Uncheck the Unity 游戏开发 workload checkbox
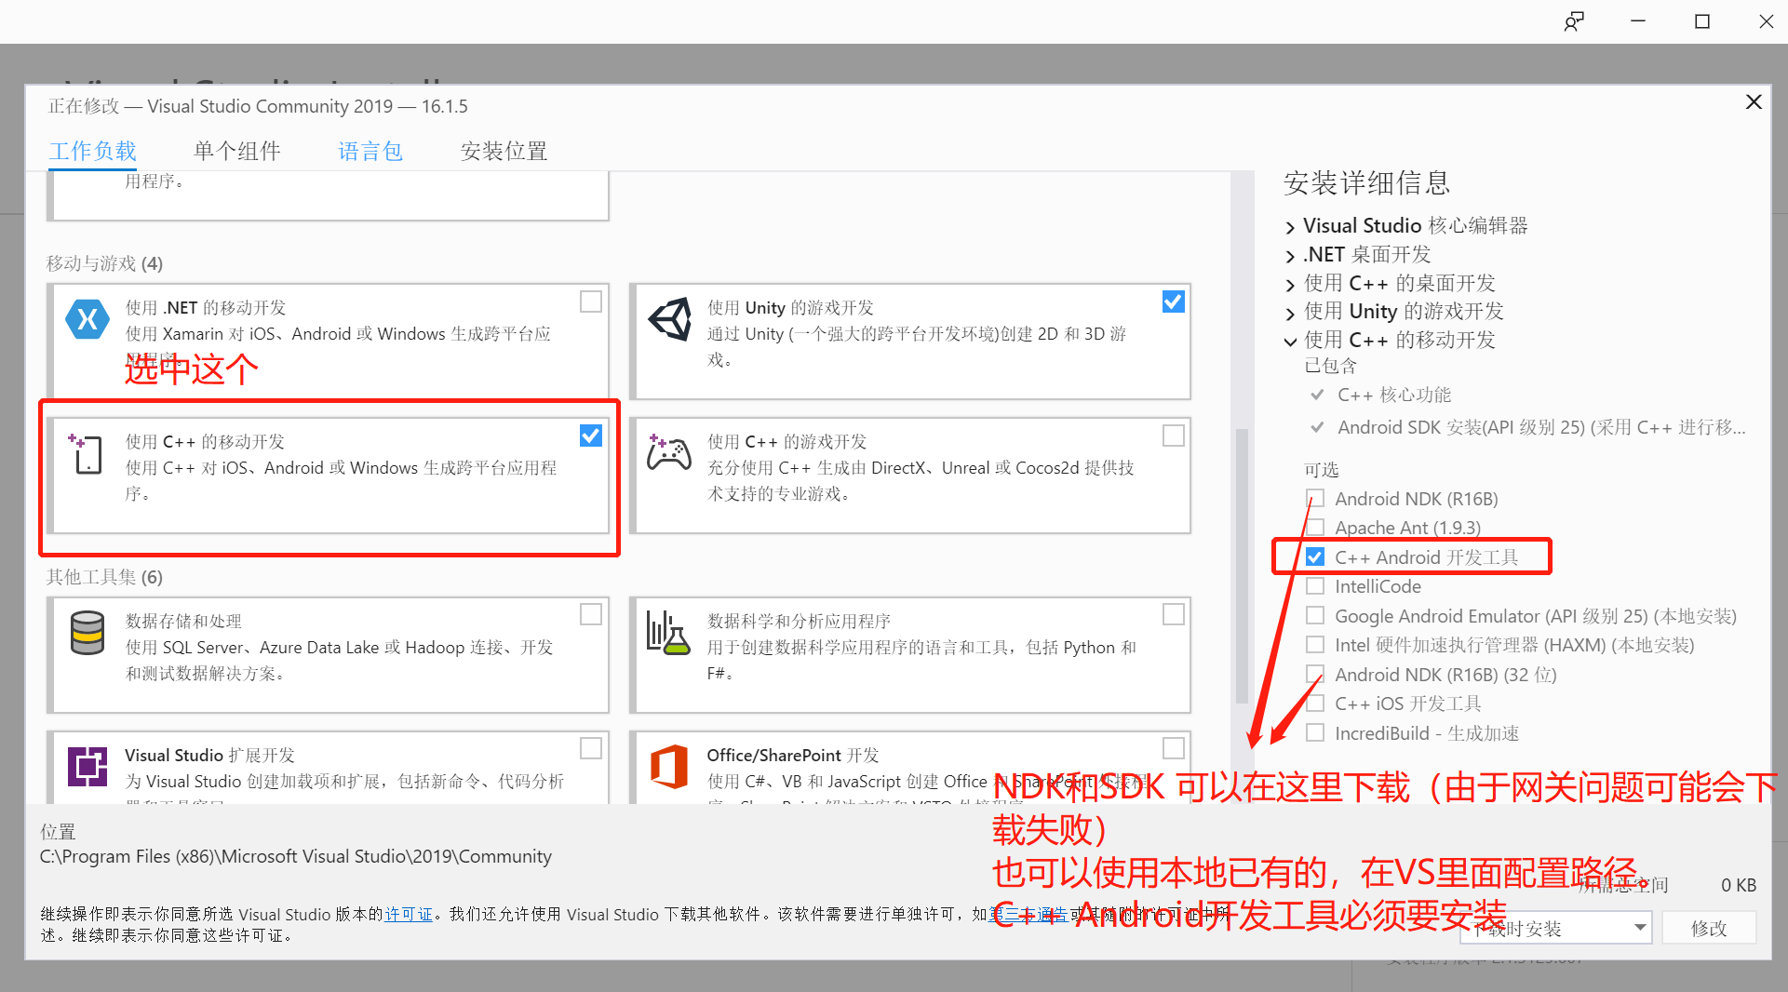Viewport: 1788px width, 992px height. point(1172,301)
